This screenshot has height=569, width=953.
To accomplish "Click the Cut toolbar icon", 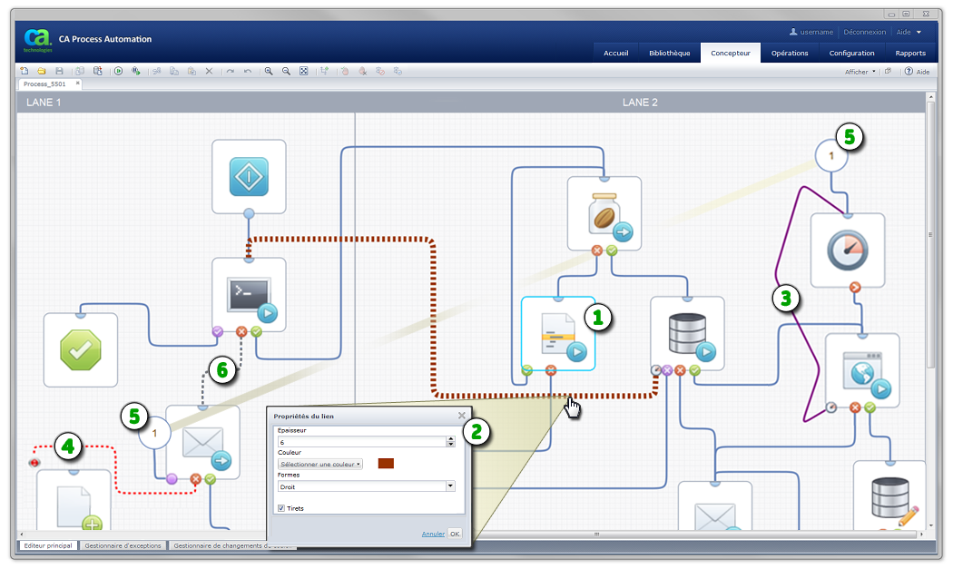I will 157,71.
